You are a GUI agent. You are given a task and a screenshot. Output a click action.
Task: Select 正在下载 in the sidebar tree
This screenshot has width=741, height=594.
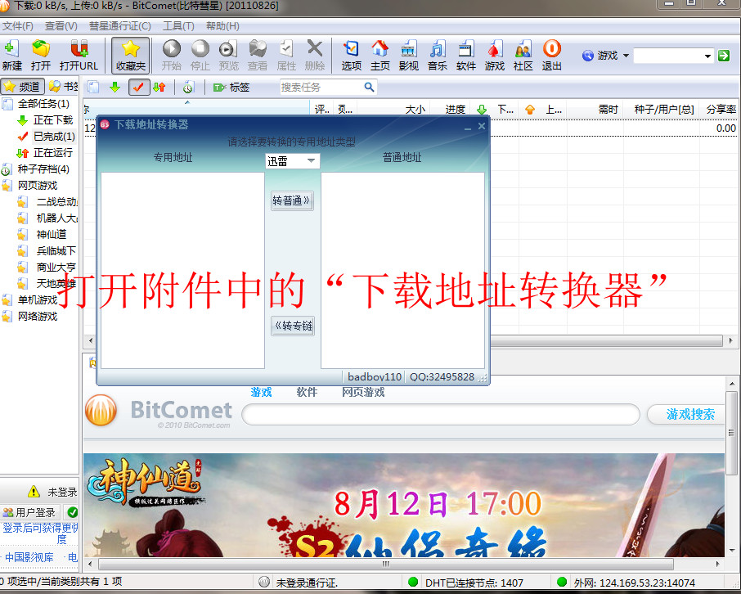coord(53,120)
